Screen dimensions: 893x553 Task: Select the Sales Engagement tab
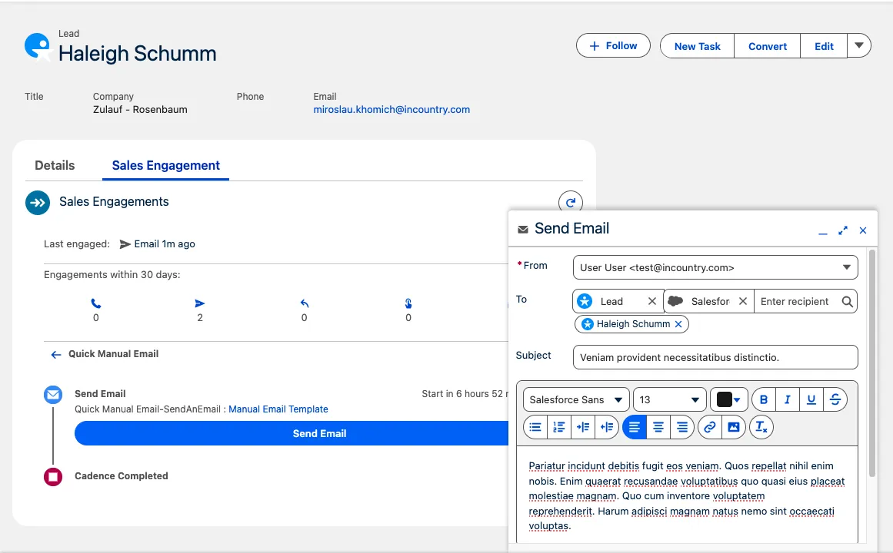click(165, 165)
